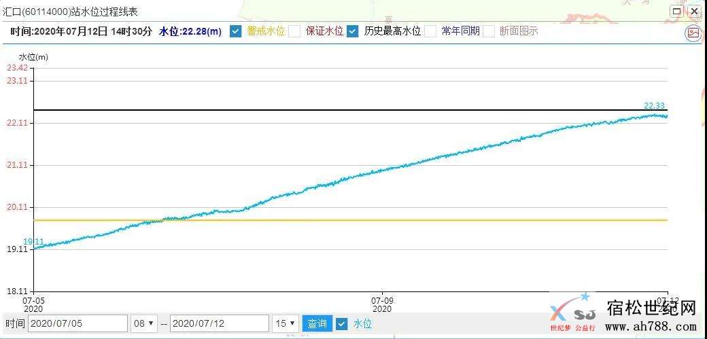
Task: Uncheck the 警戒水位 checkbox
Action: coord(235,31)
